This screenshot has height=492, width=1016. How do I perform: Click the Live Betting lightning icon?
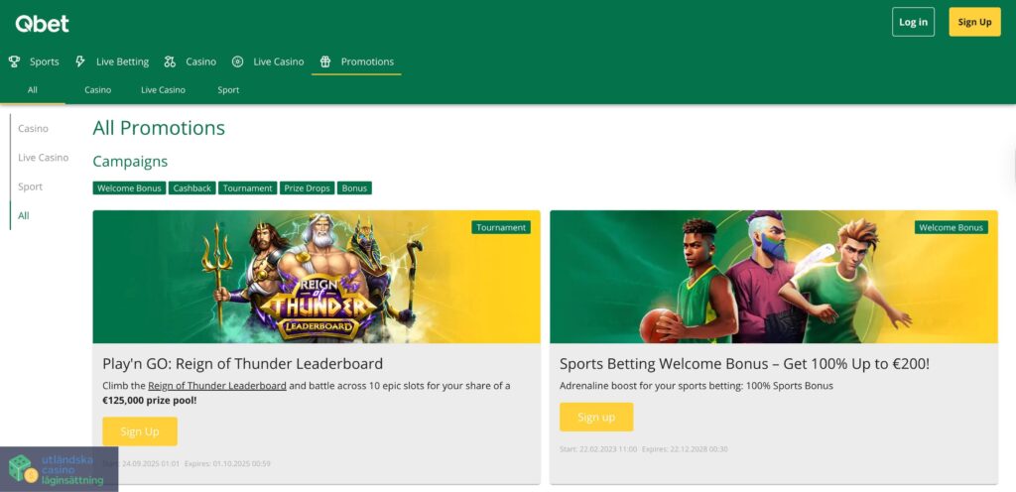(x=80, y=61)
